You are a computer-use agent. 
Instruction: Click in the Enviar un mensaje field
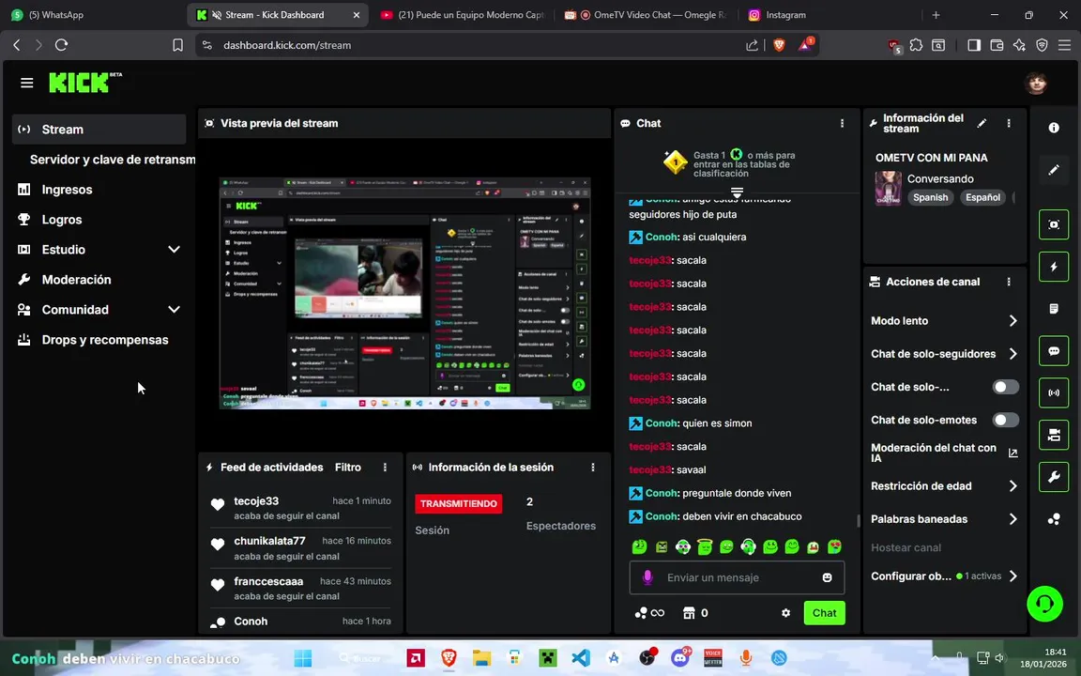coord(737,577)
